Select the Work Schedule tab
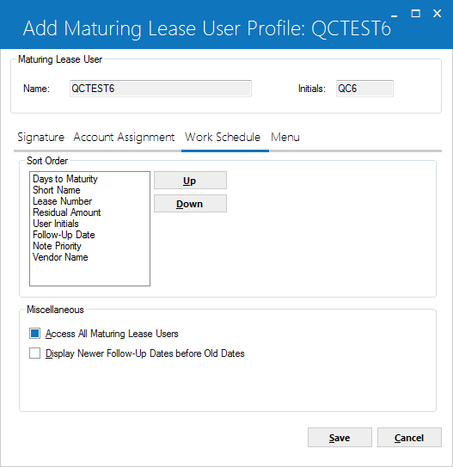The height and width of the screenshot is (467, 453). pyautogui.click(x=223, y=138)
